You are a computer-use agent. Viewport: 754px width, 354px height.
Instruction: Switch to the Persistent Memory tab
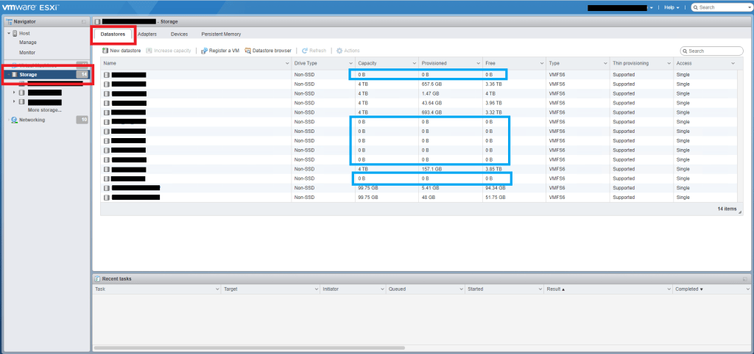[221, 35]
